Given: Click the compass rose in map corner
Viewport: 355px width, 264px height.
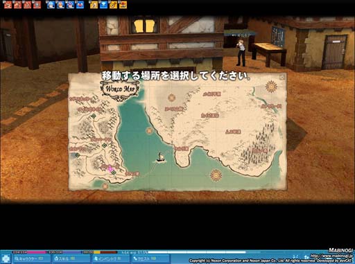Looking at the screenshot, I should pos(271,87).
